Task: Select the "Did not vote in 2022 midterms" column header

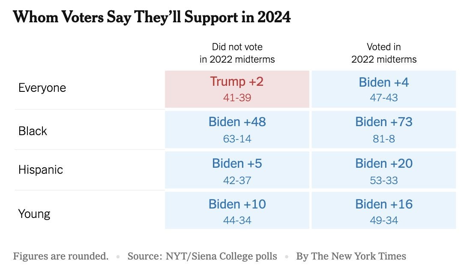Action: click(237, 53)
